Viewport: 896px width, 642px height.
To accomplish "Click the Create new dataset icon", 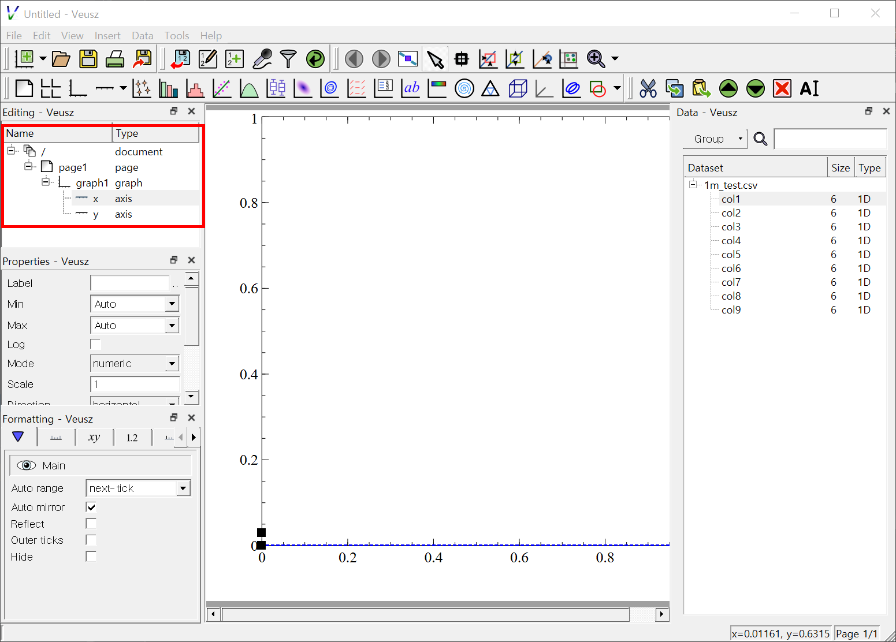I will [x=235, y=58].
